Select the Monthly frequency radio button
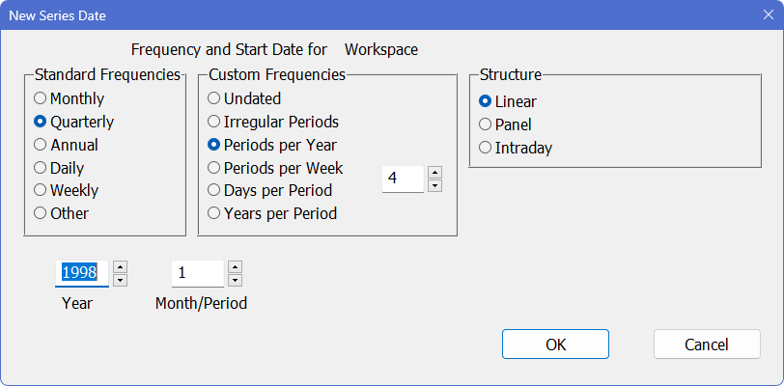The height and width of the screenshot is (386, 784). (x=41, y=98)
